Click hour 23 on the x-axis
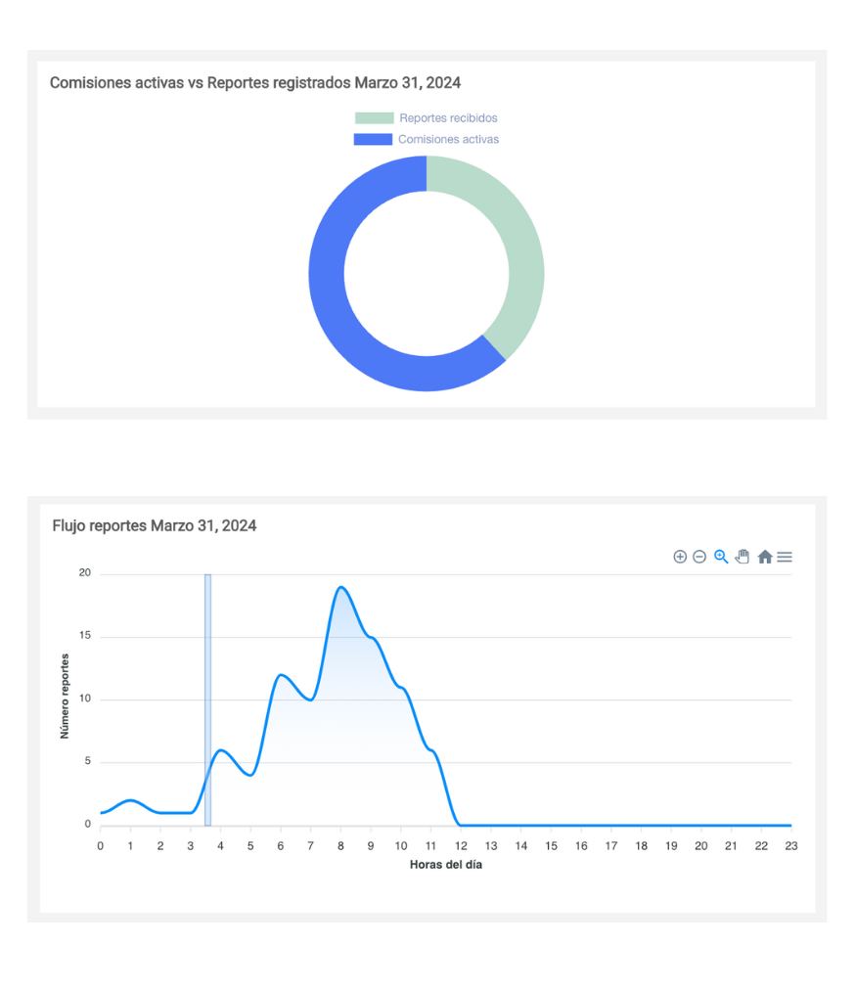The height and width of the screenshot is (992, 855). [790, 845]
